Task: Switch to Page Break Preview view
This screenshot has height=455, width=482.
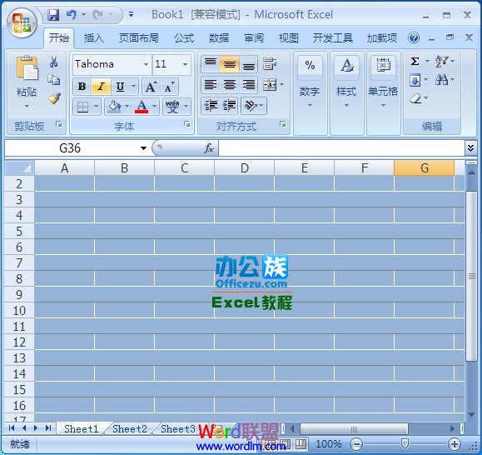Action: (x=301, y=444)
